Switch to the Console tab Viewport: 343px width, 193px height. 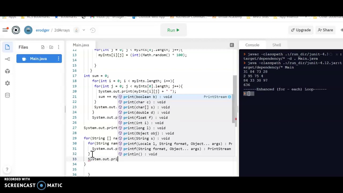pos(252,45)
